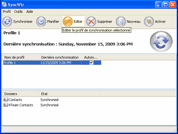Open the Outils menu

pos(18,12)
